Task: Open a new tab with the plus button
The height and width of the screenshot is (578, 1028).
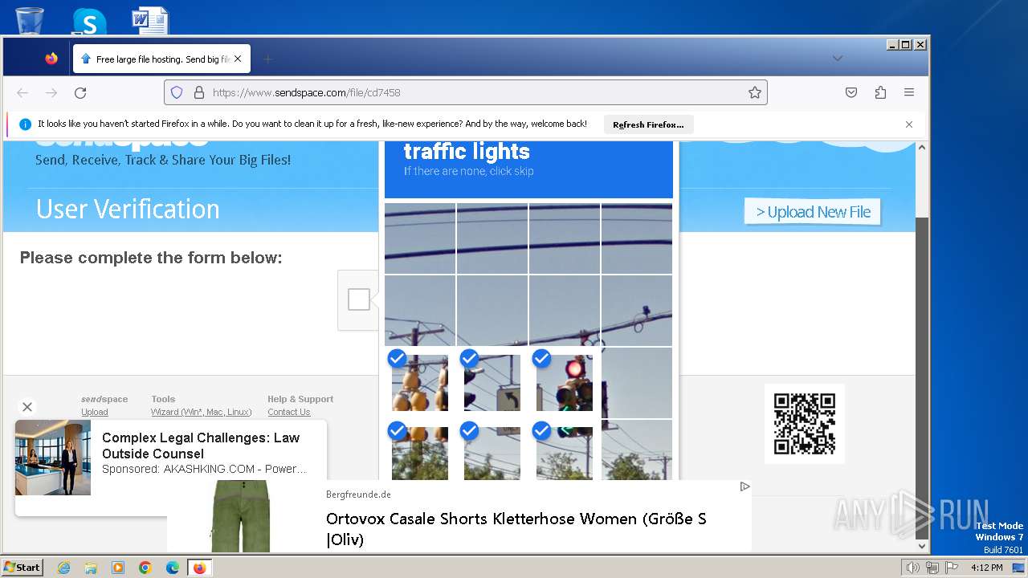Action: [x=268, y=59]
